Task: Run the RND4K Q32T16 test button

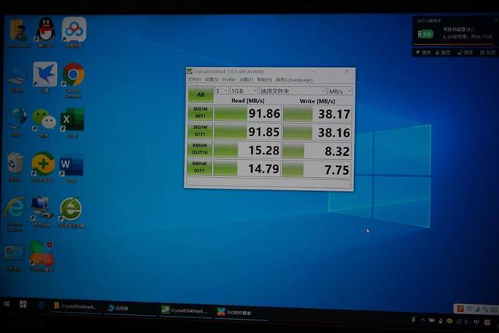Action: click(x=200, y=149)
